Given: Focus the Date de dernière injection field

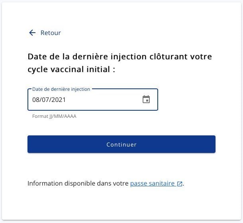Looking at the screenshot, I should tap(93, 100).
